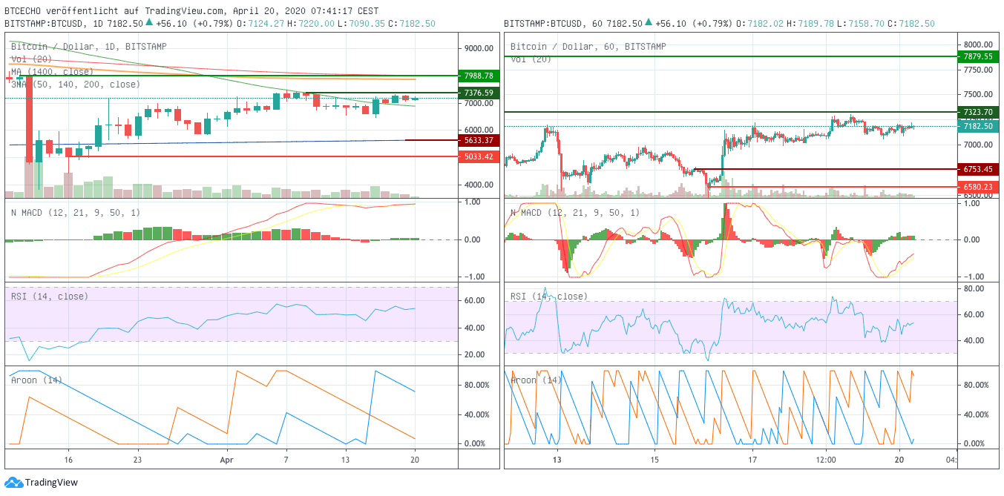
Task: Click the 9000.00 price axis label
Action: point(479,49)
